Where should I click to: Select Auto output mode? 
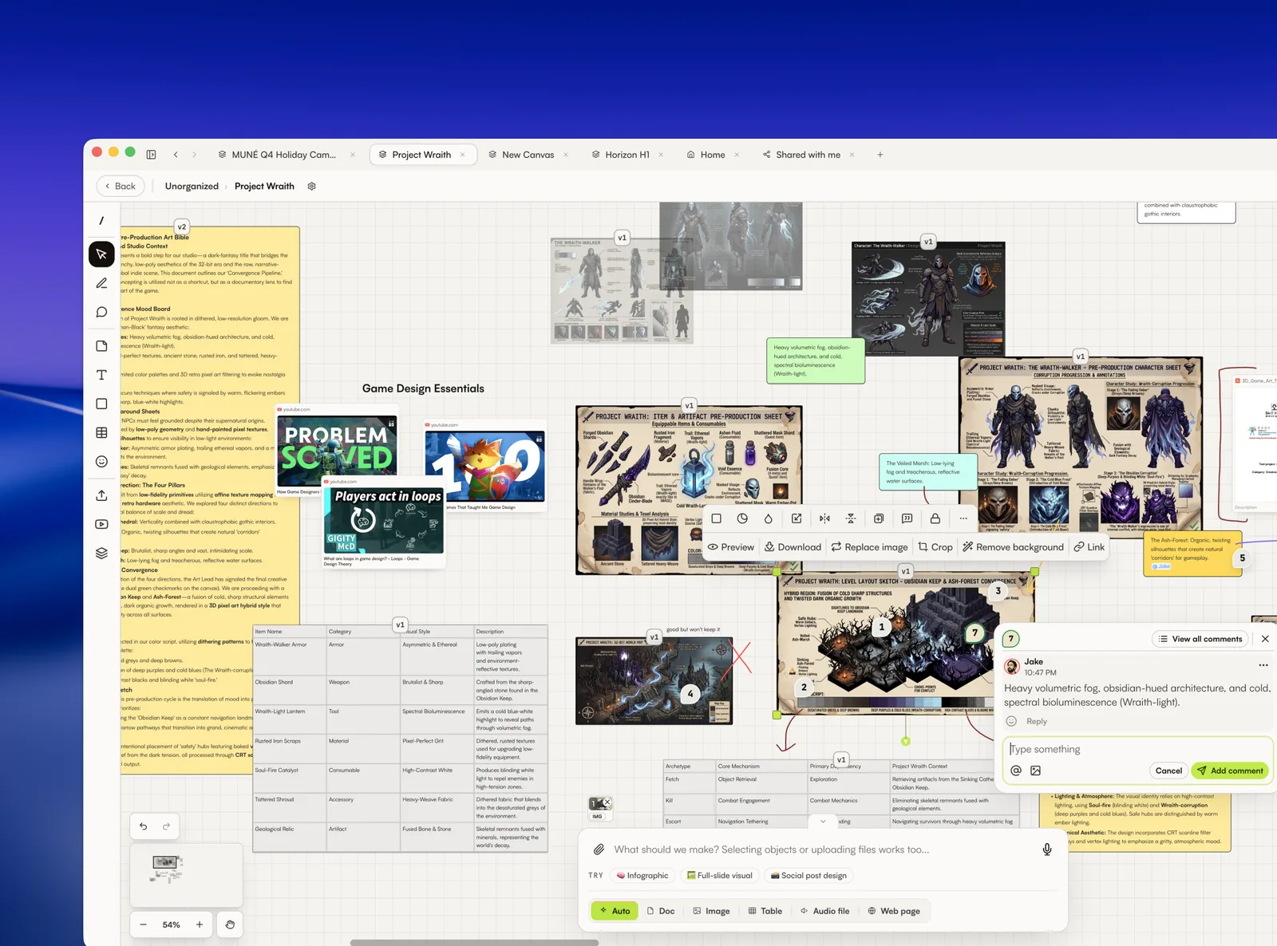pyautogui.click(x=614, y=911)
